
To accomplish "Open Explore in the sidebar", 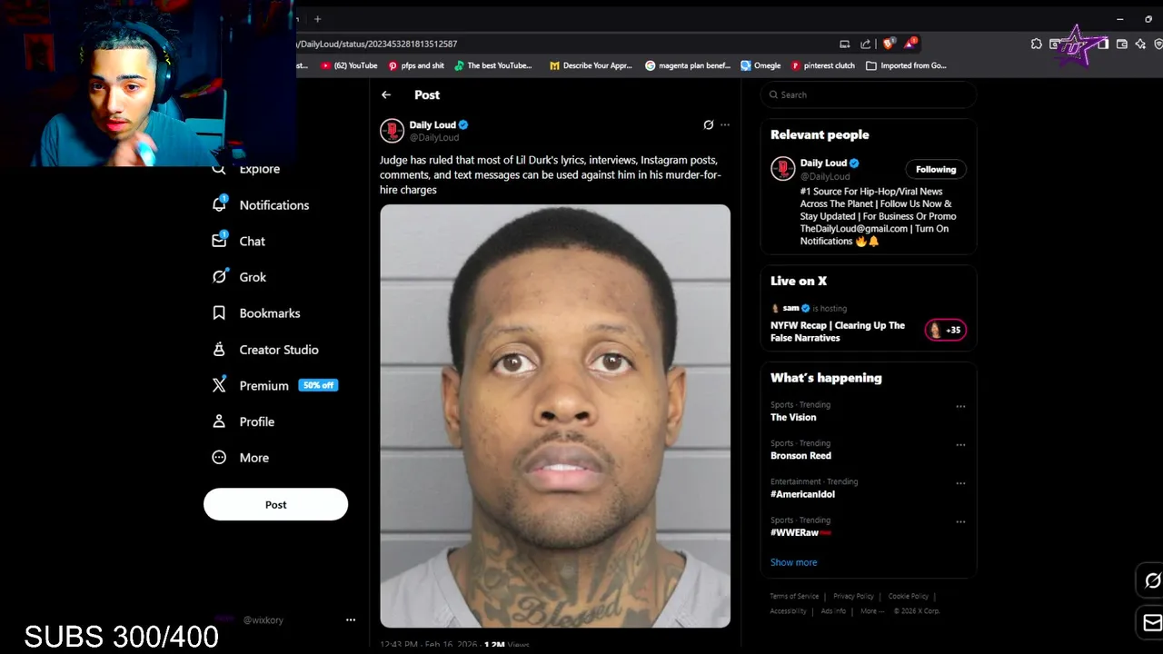I will pyautogui.click(x=259, y=169).
